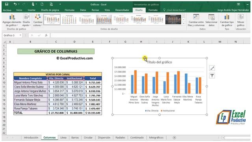
Task: Click Seleccionar datos button
Action: [x=211, y=20]
